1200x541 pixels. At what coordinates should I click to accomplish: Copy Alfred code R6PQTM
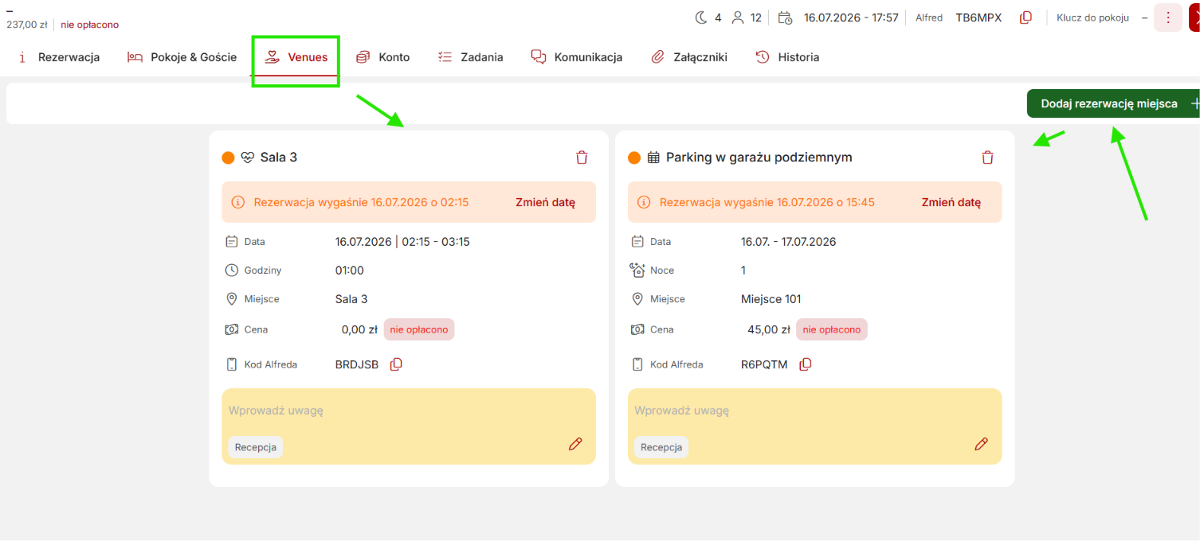pos(806,364)
